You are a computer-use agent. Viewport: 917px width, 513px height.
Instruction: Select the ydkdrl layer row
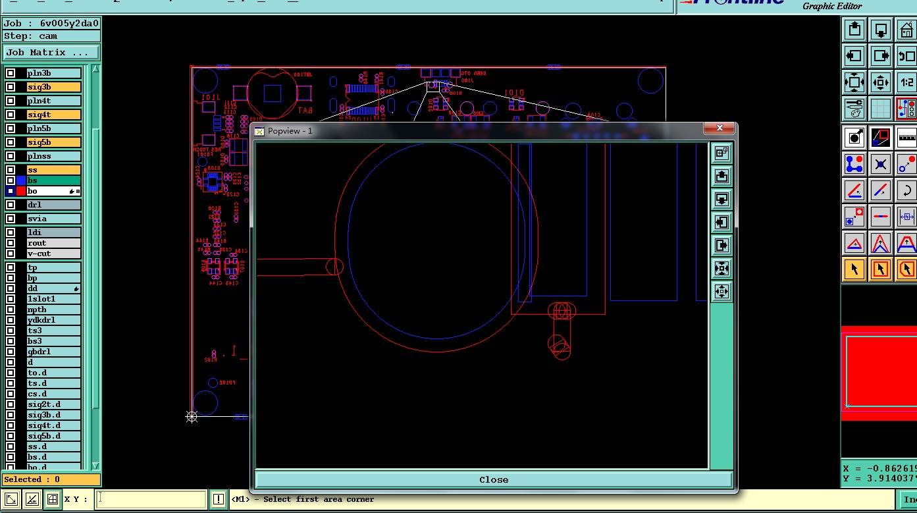(53, 320)
